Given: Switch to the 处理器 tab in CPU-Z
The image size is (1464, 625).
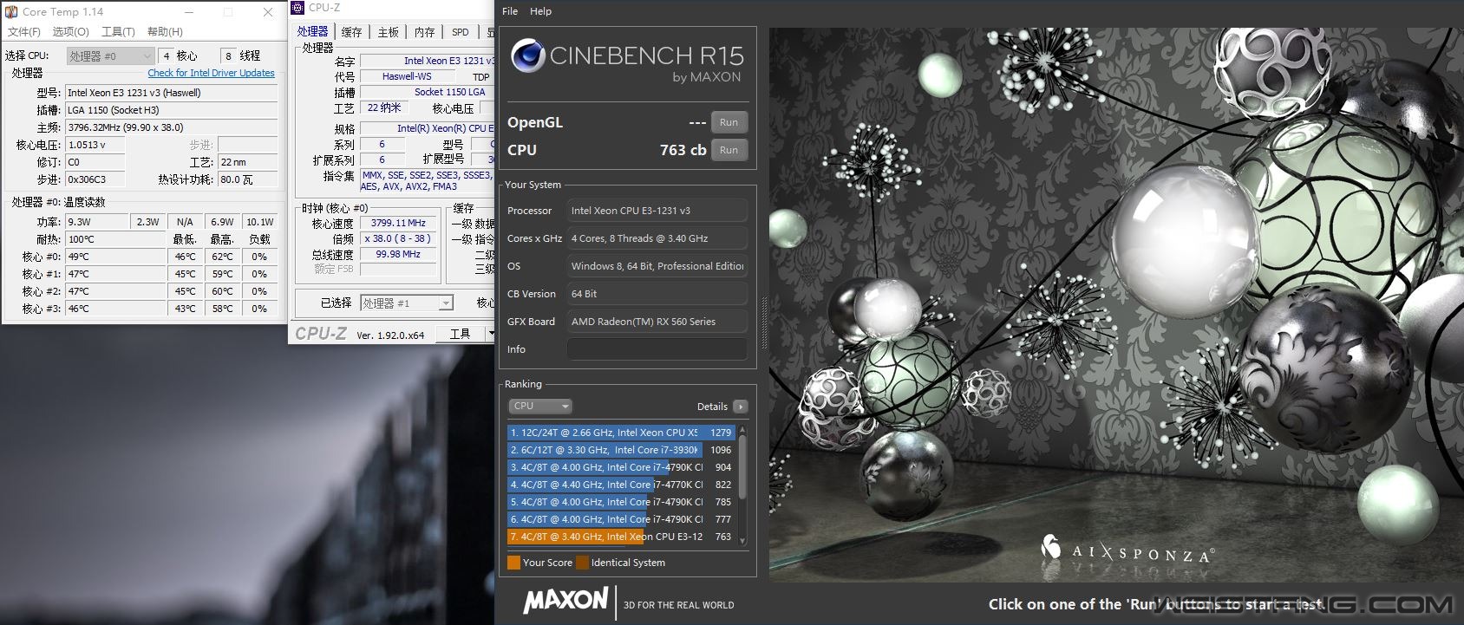Looking at the screenshot, I should pos(313,31).
